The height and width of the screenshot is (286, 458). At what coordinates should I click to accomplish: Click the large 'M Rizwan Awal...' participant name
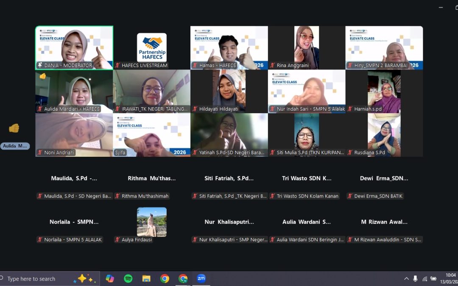point(384,222)
